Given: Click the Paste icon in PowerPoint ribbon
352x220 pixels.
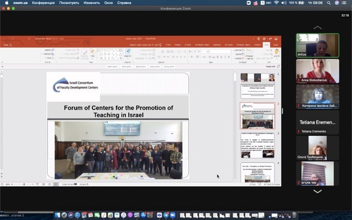Looking at the screenshot, I should point(277,53).
